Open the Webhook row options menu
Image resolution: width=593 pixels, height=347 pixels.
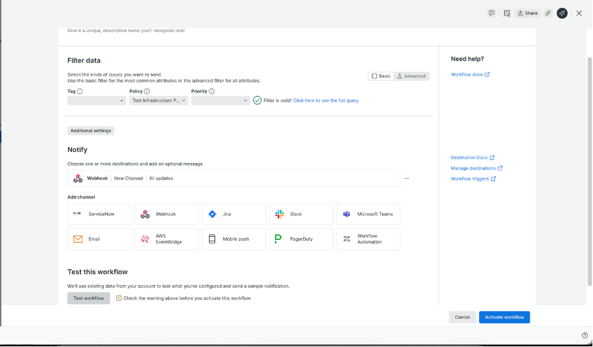[406, 178]
